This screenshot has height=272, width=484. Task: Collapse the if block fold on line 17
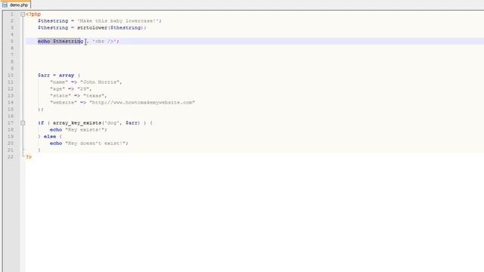[x=23, y=123]
